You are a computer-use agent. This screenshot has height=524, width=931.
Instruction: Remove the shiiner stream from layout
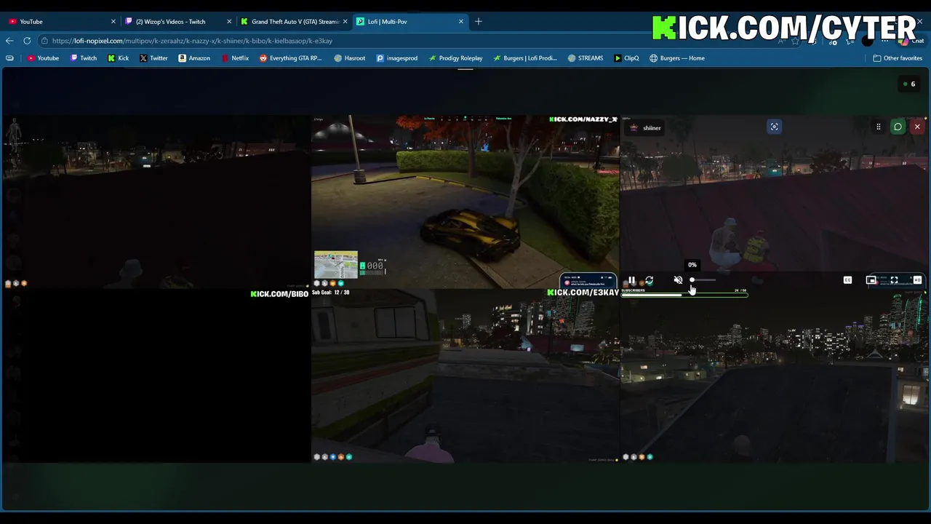tap(917, 127)
